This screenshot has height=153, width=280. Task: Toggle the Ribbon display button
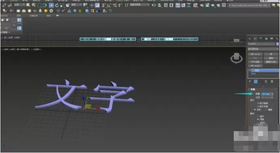point(178,5)
